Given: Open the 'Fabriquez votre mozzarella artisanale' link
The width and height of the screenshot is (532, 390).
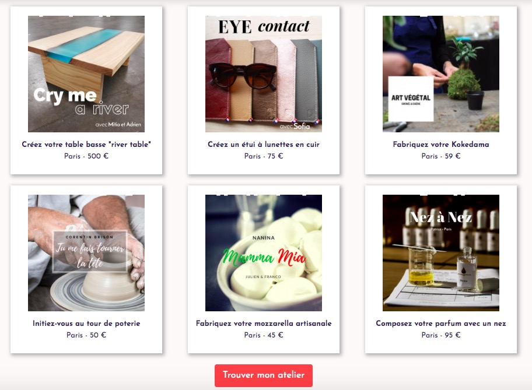Looking at the screenshot, I should 264,324.
